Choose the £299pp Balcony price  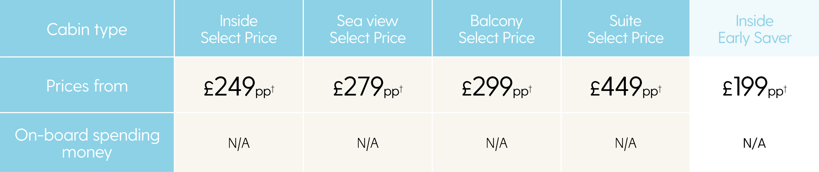pos(497,87)
